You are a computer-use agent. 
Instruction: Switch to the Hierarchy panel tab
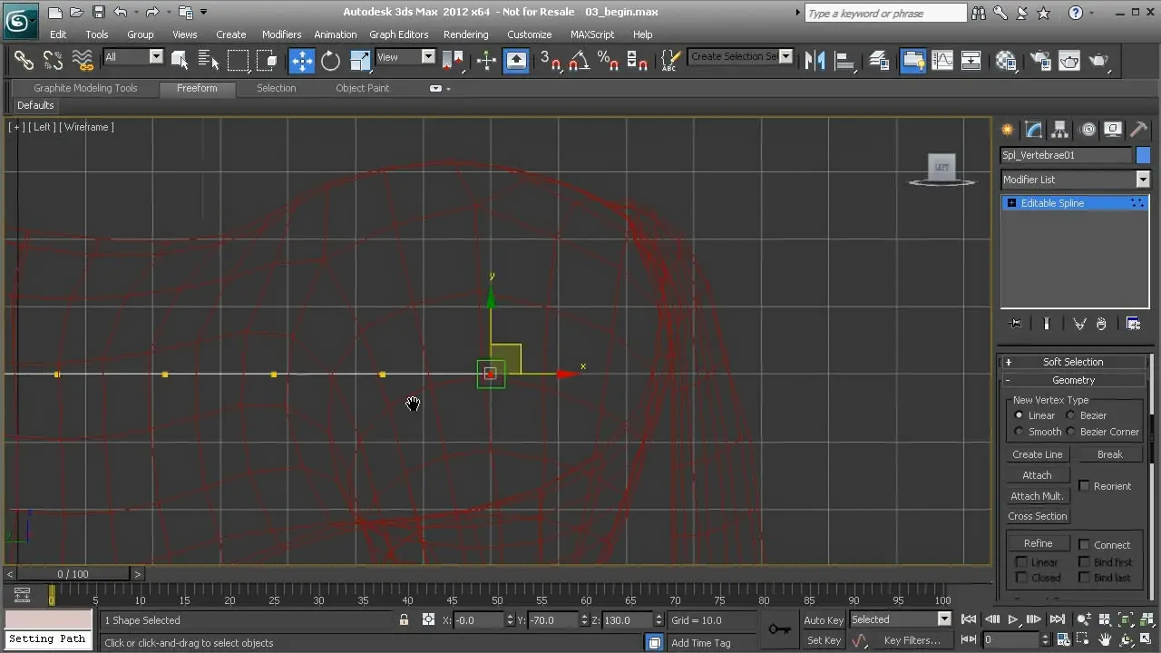tap(1059, 130)
